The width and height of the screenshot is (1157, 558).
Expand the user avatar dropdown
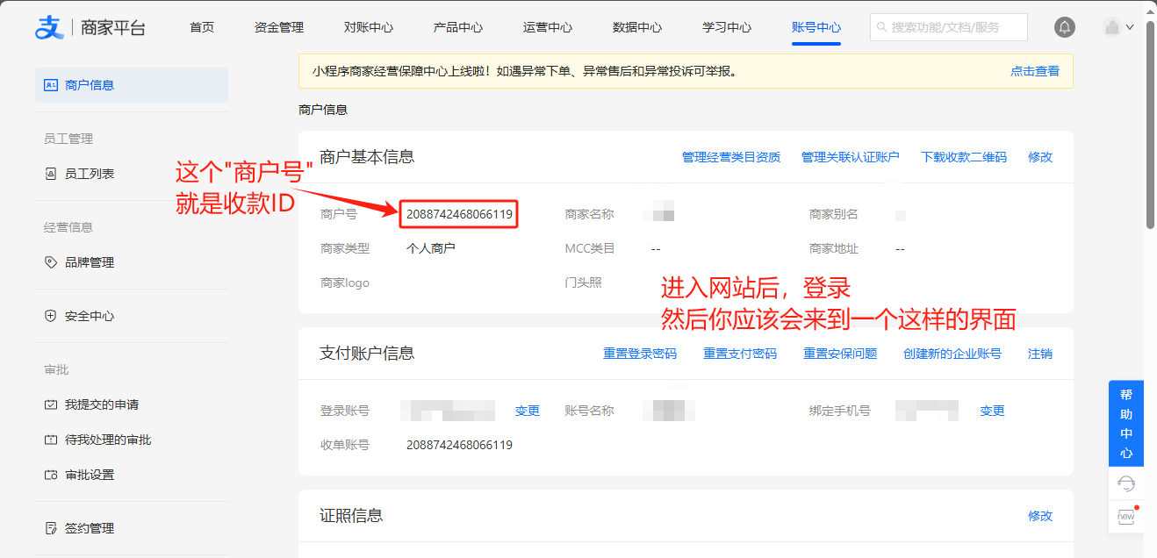[x=1117, y=27]
